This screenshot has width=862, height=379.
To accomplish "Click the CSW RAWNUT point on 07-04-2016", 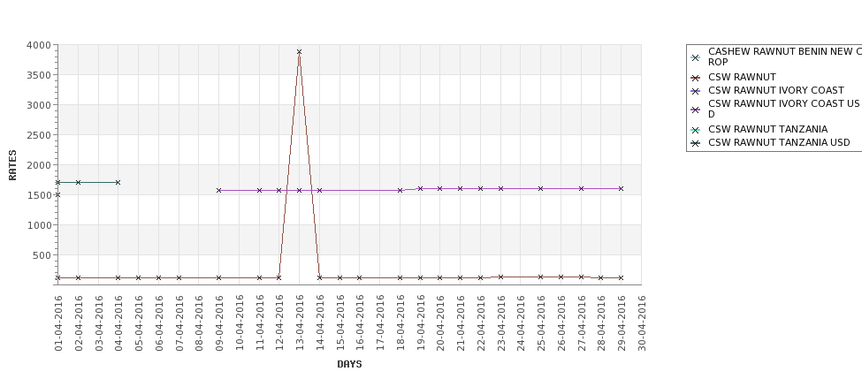I will [179, 278].
